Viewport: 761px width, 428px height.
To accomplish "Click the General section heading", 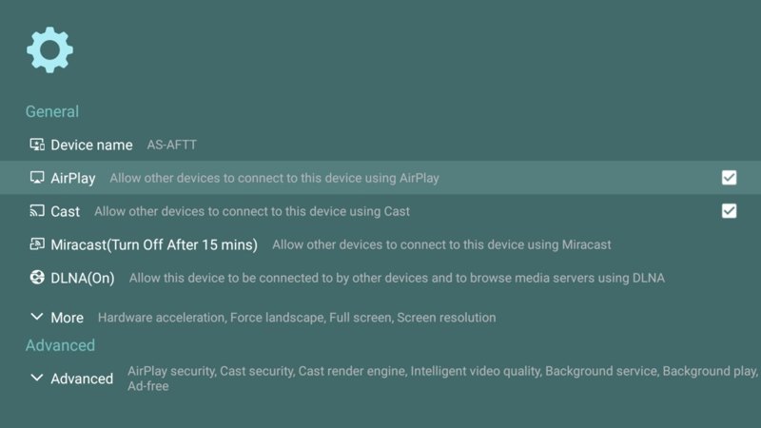I will [52, 111].
